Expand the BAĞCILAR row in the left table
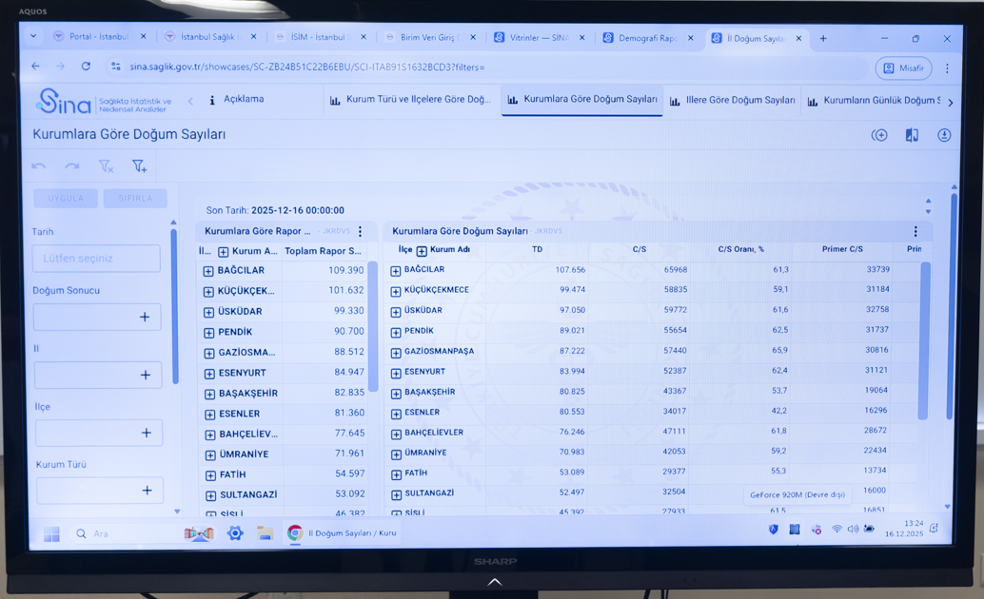Image resolution: width=984 pixels, height=599 pixels. (208, 271)
